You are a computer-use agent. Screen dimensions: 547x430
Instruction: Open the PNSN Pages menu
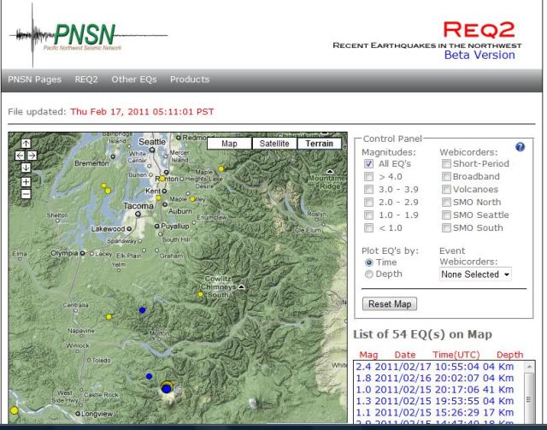click(x=36, y=80)
